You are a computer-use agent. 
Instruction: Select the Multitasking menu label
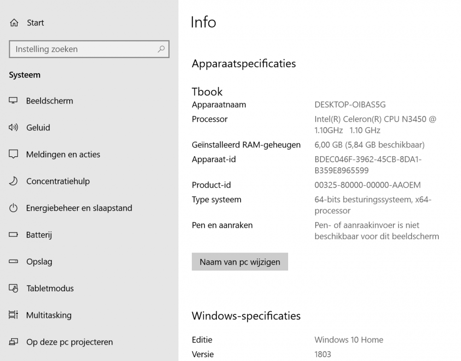click(49, 315)
